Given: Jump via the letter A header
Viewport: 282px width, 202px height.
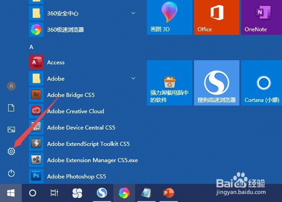Looking at the screenshot, I should 31,47.
